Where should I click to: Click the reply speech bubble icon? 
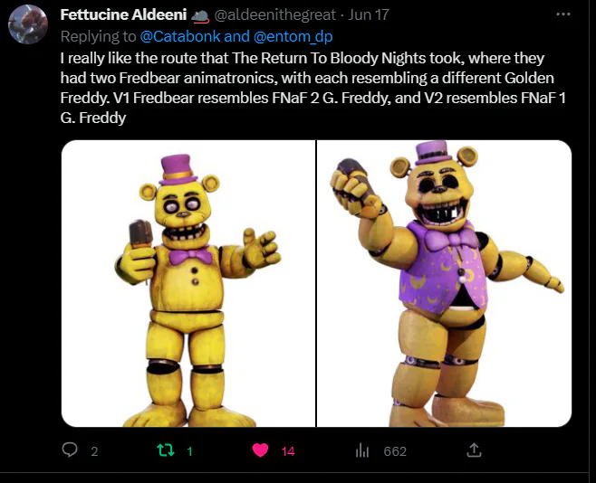coord(70,450)
